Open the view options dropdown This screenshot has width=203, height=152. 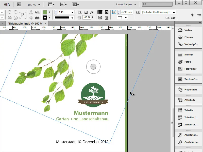click(51, 5)
